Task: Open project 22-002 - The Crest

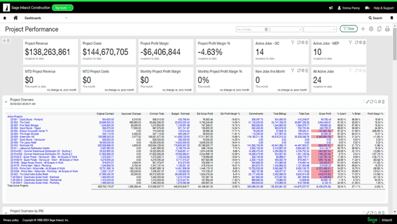Action: pos(20,122)
